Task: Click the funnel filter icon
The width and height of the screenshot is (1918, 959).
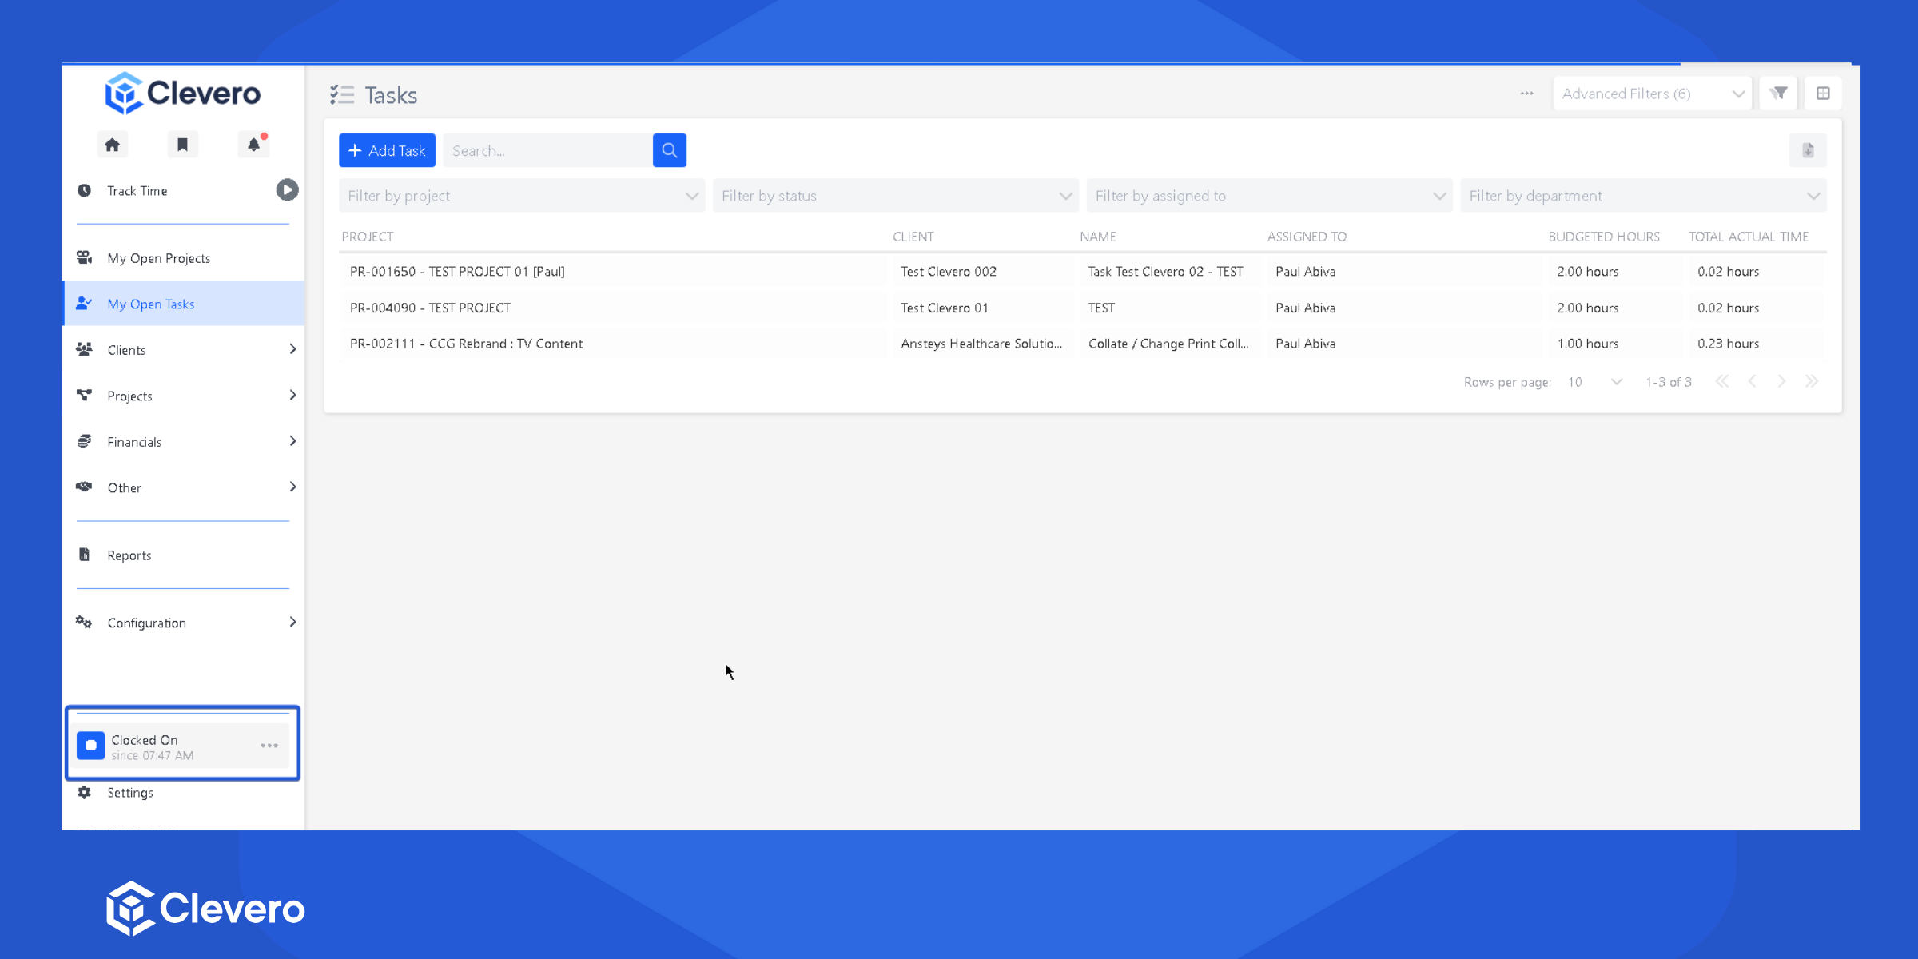Action: click(1778, 94)
